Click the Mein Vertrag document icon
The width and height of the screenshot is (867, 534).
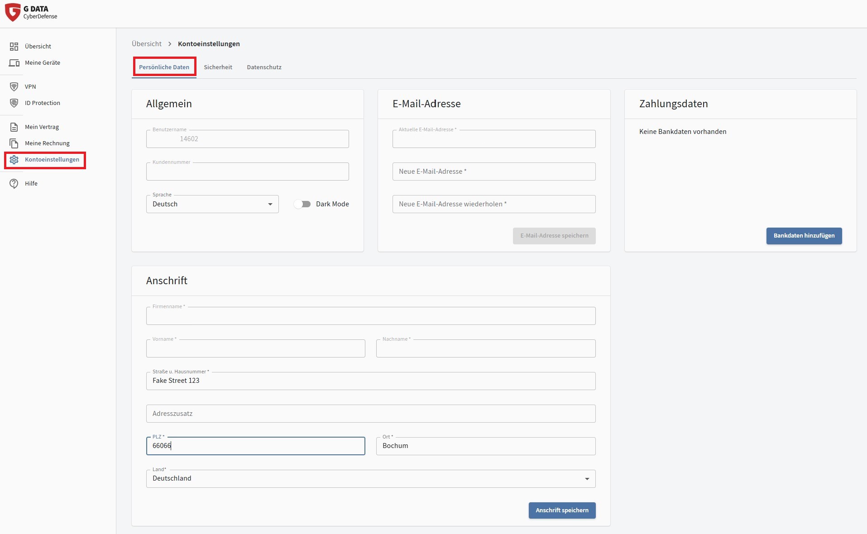pos(14,127)
